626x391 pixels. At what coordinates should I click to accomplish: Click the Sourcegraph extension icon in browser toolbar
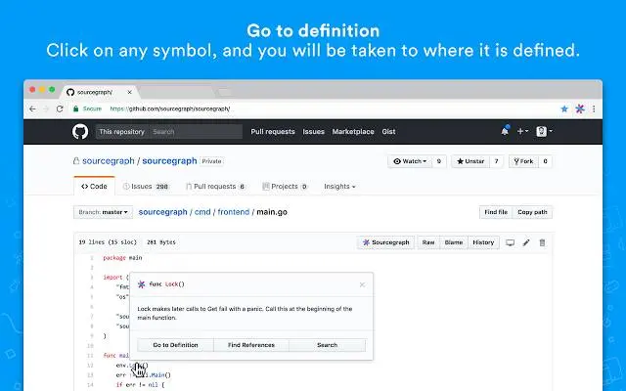point(580,109)
